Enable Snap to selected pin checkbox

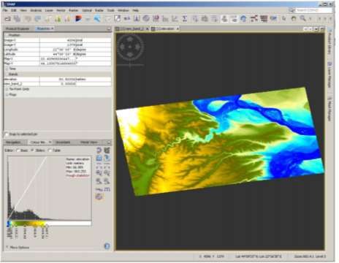click(x=7, y=134)
